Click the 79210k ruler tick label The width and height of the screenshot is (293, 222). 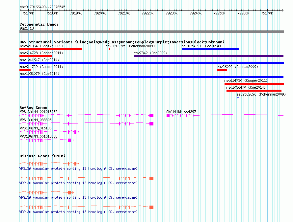point(124,13)
